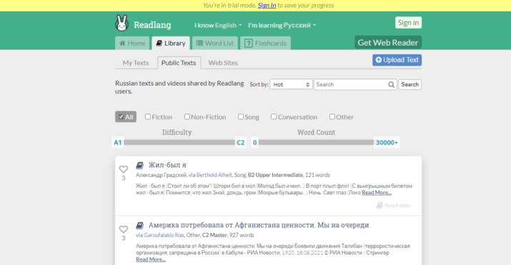Enable the Fiction filter checkbox
The height and width of the screenshot is (265, 511).
(148, 116)
